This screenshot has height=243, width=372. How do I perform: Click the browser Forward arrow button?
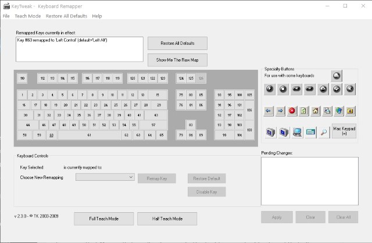(280, 110)
